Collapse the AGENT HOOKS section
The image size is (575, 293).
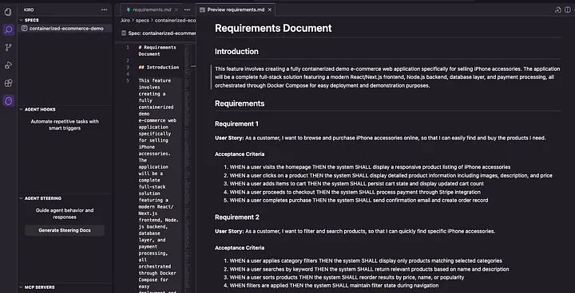[22, 109]
